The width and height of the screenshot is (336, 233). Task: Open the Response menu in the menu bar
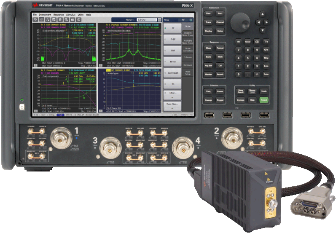pyautogui.click(x=59, y=15)
